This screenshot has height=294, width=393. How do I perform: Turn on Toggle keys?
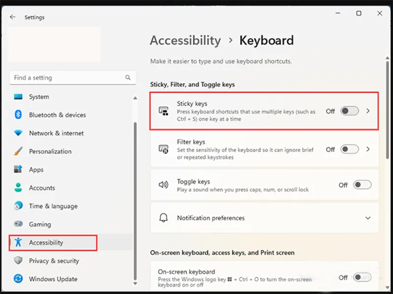[x=363, y=185]
